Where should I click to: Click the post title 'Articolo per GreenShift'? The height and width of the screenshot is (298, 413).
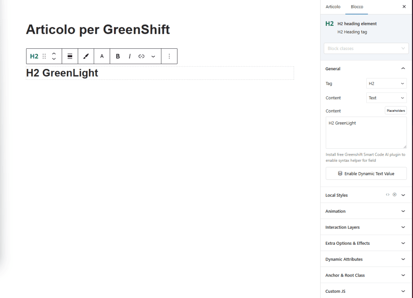98,29
